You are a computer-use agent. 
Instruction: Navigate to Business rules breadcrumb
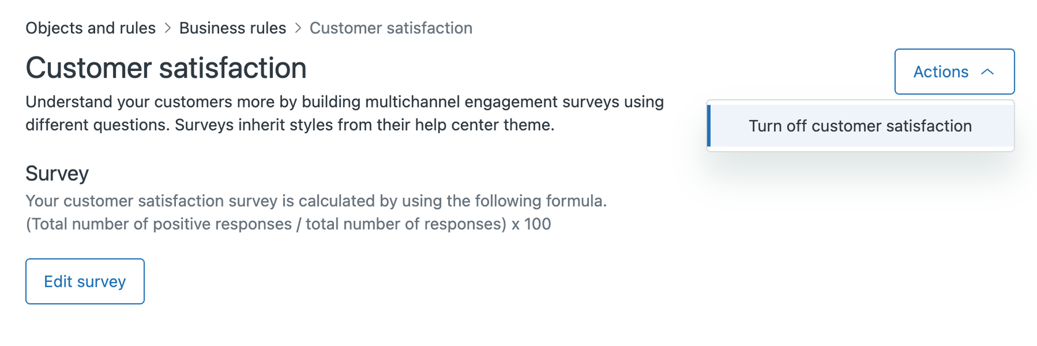coord(232,28)
